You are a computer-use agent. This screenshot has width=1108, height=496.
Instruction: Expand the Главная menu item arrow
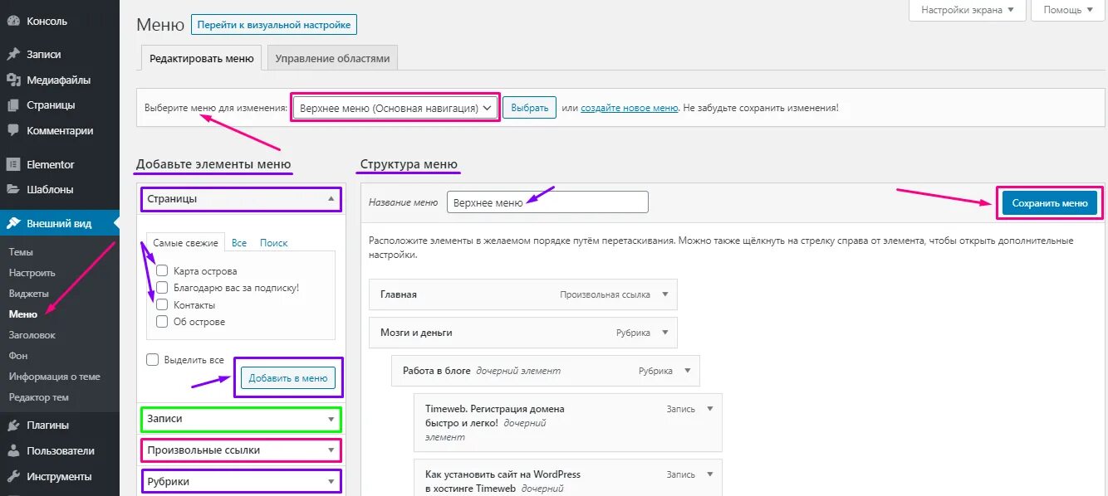(x=664, y=294)
